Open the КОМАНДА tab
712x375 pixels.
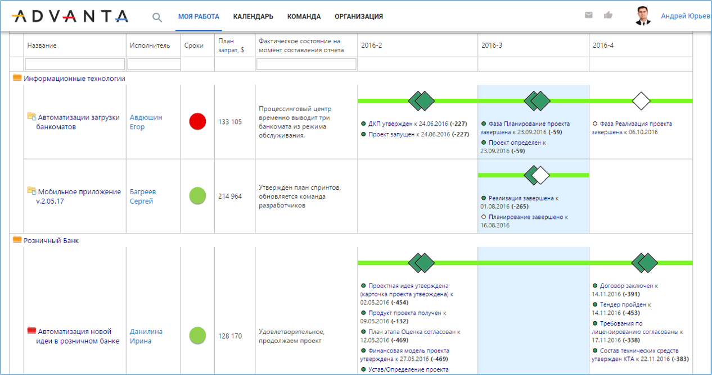pos(304,17)
